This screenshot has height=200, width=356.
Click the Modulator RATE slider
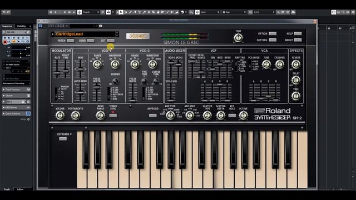click(x=57, y=69)
